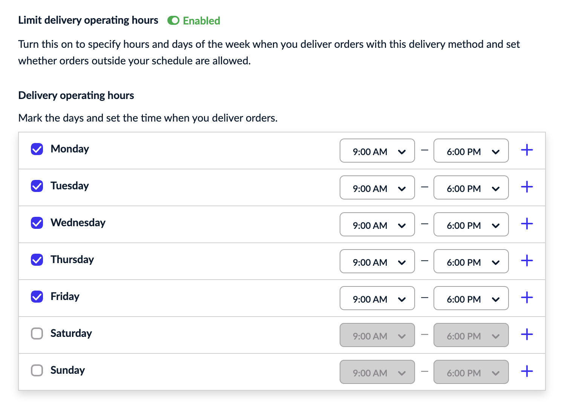Open Wednesday start time dropdown
The height and width of the screenshot is (405, 576).
click(377, 225)
